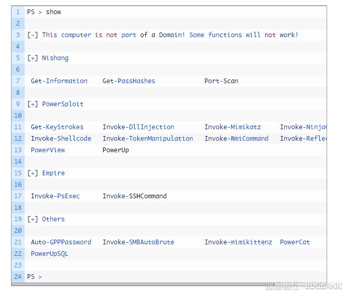Click Invoke-WmiCommand entry
This screenshot has height=293, width=346.
click(x=236, y=138)
